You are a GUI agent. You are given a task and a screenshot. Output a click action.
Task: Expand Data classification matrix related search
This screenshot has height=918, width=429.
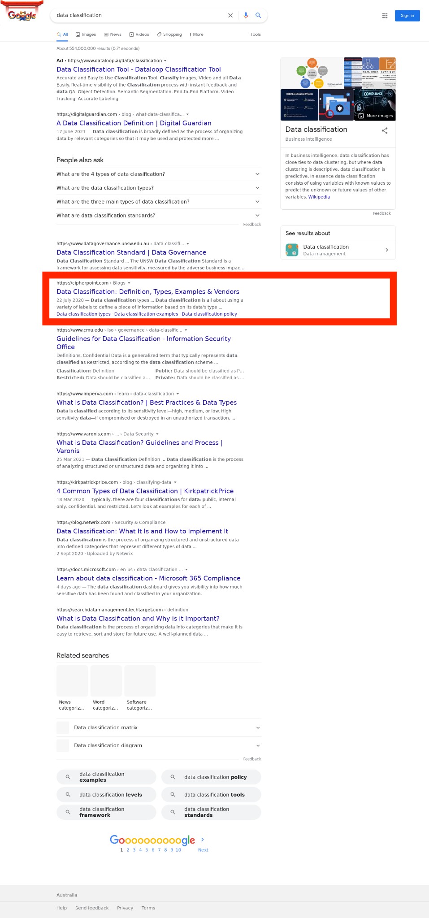159,727
